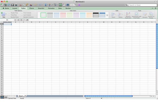Switch to the Charts ribbon tab
158x102 pixels.
[x=32, y=8]
